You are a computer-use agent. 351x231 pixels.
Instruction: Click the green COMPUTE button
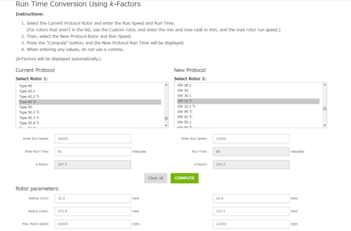tap(185, 178)
